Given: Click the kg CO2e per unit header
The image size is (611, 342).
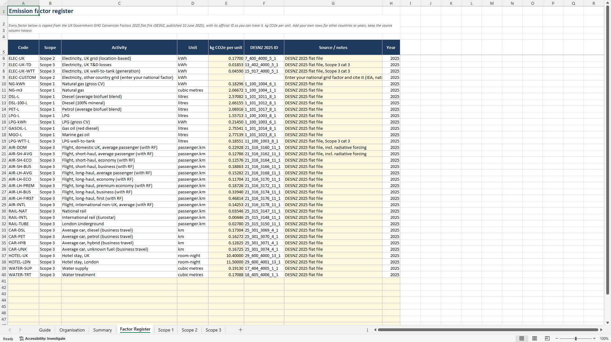Looking at the screenshot, I should pyautogui.click(x=226, y=47).
